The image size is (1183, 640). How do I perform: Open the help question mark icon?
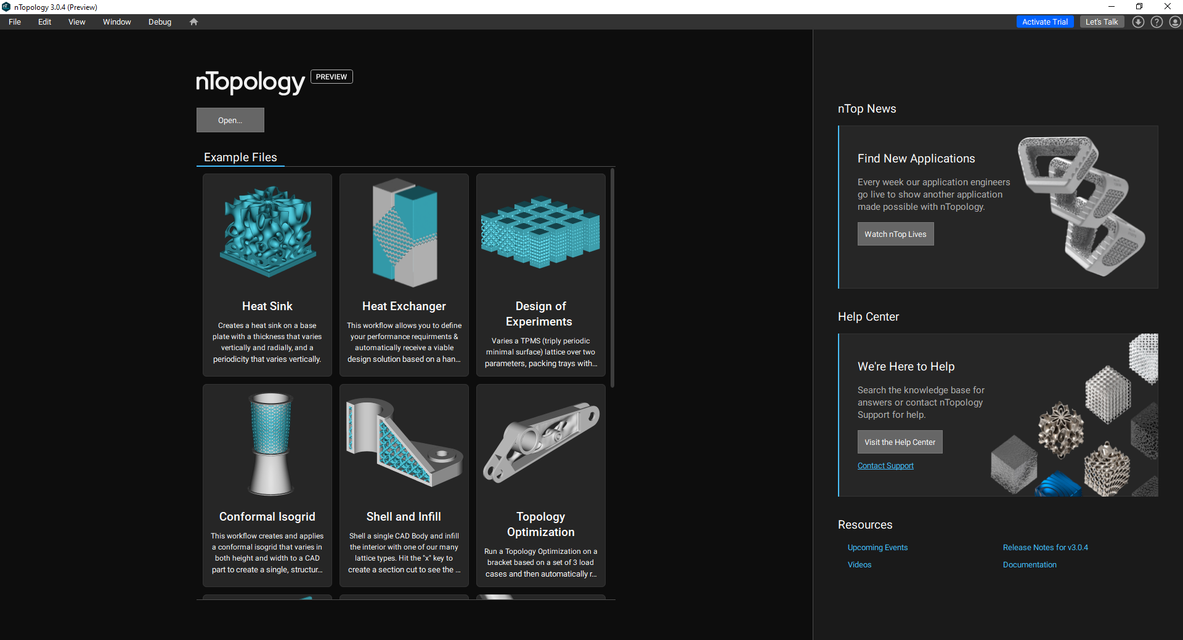coord(1157,22)
